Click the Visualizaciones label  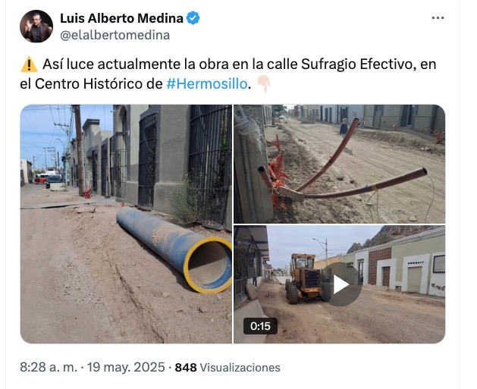pos(240,368)
